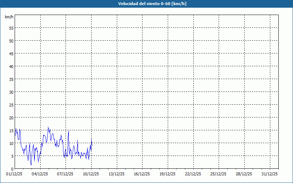
Task: Select the 20 value on the y-axis
Action: [x=11, y=117]
